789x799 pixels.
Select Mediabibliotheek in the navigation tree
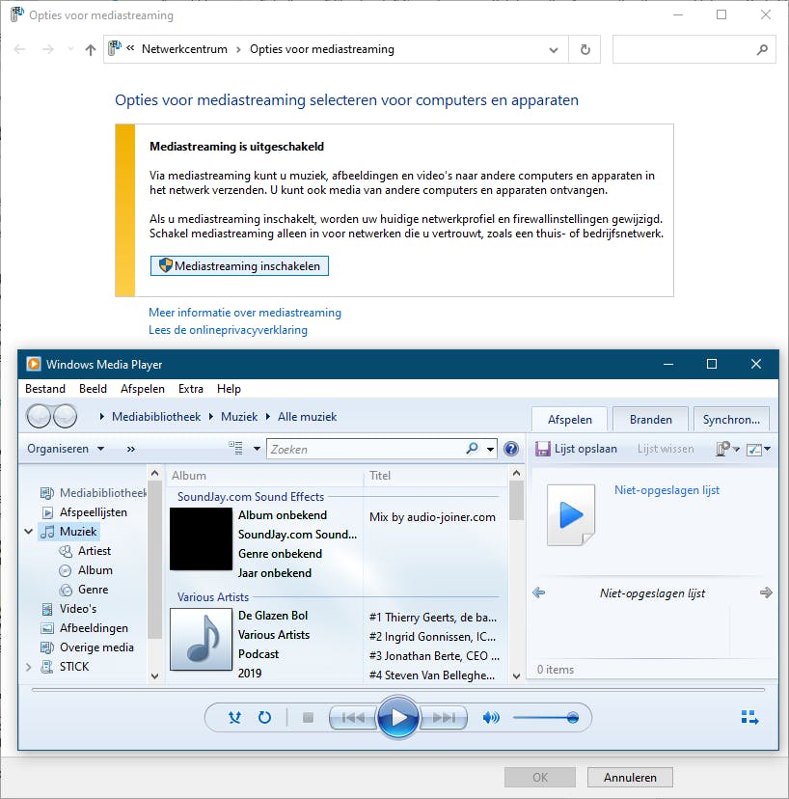tap(95, 493)
